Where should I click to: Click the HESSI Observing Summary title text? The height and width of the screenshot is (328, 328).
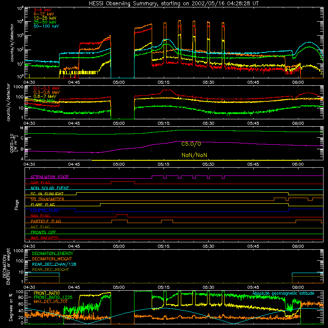click(173, 4)
